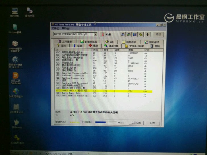Open the 帮助(H) menu
The image size is (207, 155).
[65, 28]
